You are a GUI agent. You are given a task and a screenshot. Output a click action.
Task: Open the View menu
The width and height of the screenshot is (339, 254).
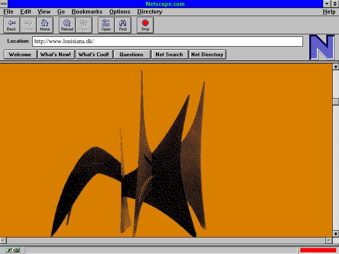(x=44, y=12)
